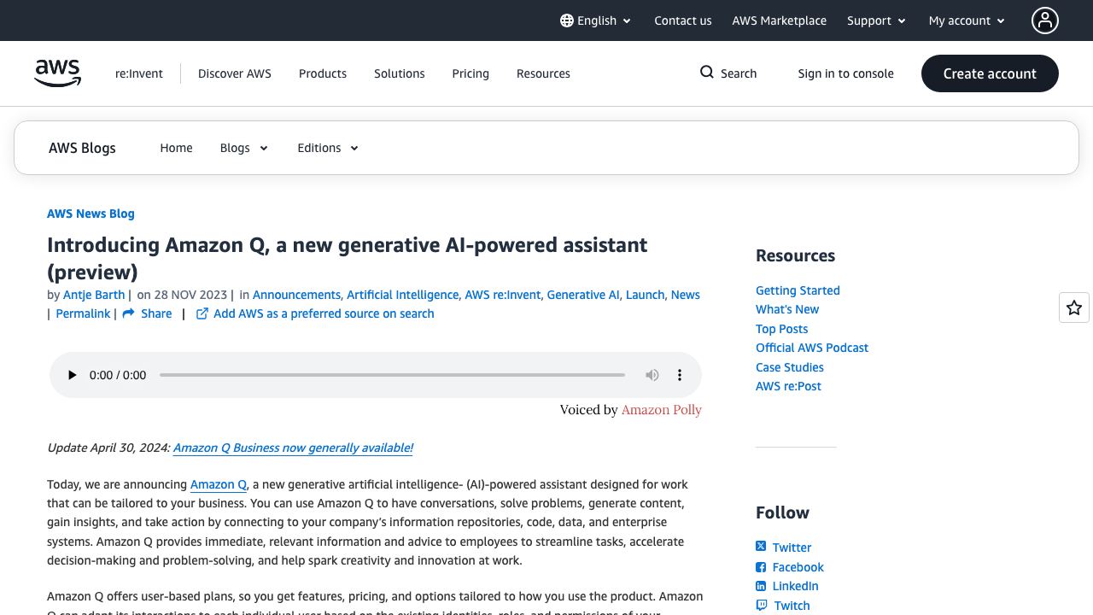The width and height of the screenshot is (1093, 615).
Task: Open Official AWS Podcast link
Action: pyautogui.click(x=812, y=348)
